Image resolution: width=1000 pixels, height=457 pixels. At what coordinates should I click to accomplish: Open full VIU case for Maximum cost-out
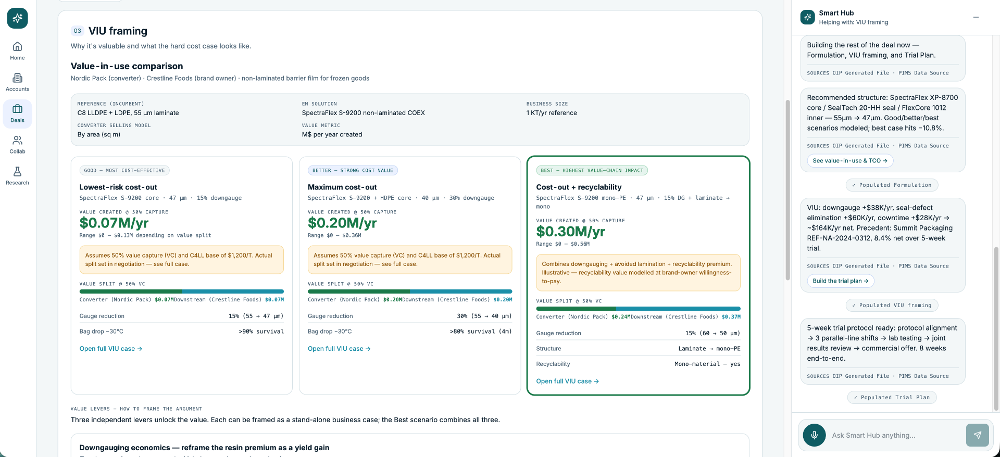pyautogui.click(x=339, y=349)
